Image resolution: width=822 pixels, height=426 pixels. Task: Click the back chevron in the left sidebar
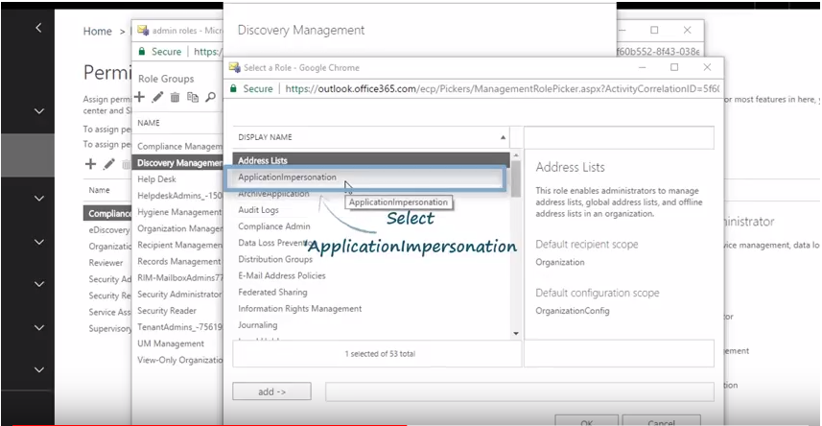coord(38,28)
